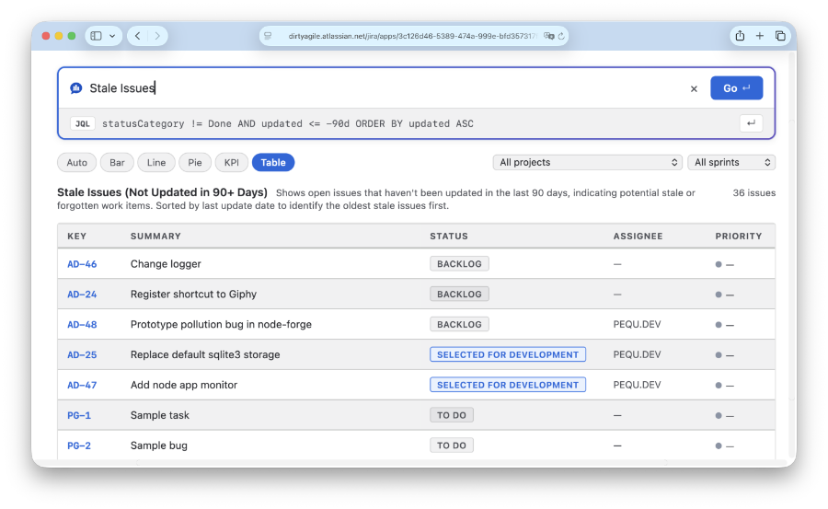Select the Line chart type
828x509 pixels.
[156, 162]
